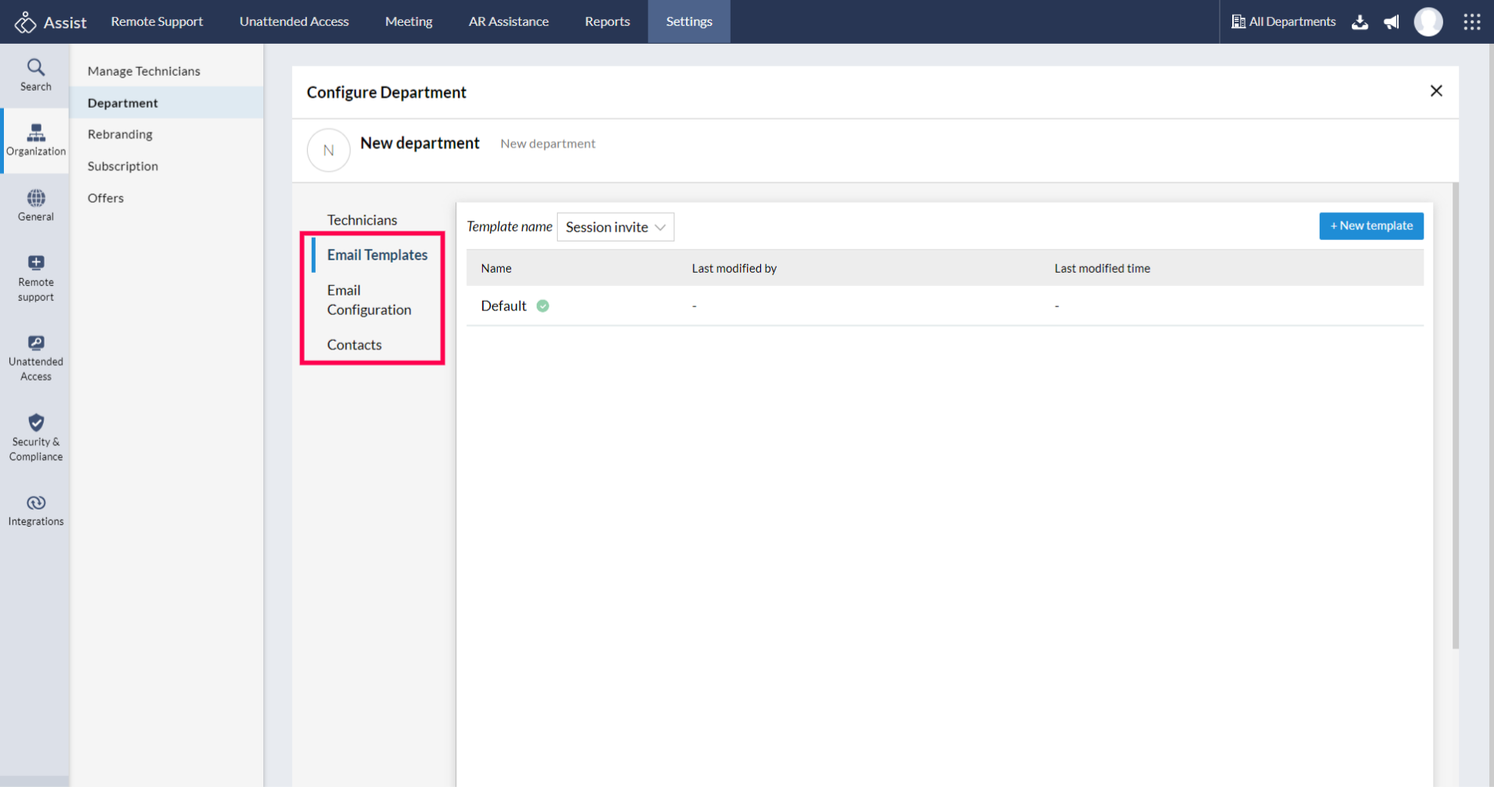The width and height of the screenshot is (1494, 787).
Task: Open Security & Compliance shield icon
Action: 36,423
